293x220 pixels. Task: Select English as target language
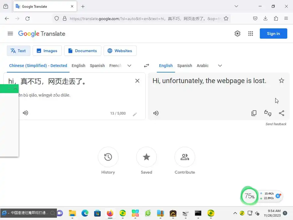(x=166, y=66)
